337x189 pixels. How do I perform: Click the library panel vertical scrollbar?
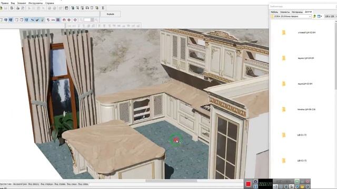pyautogui.click(x=336, y=56)
